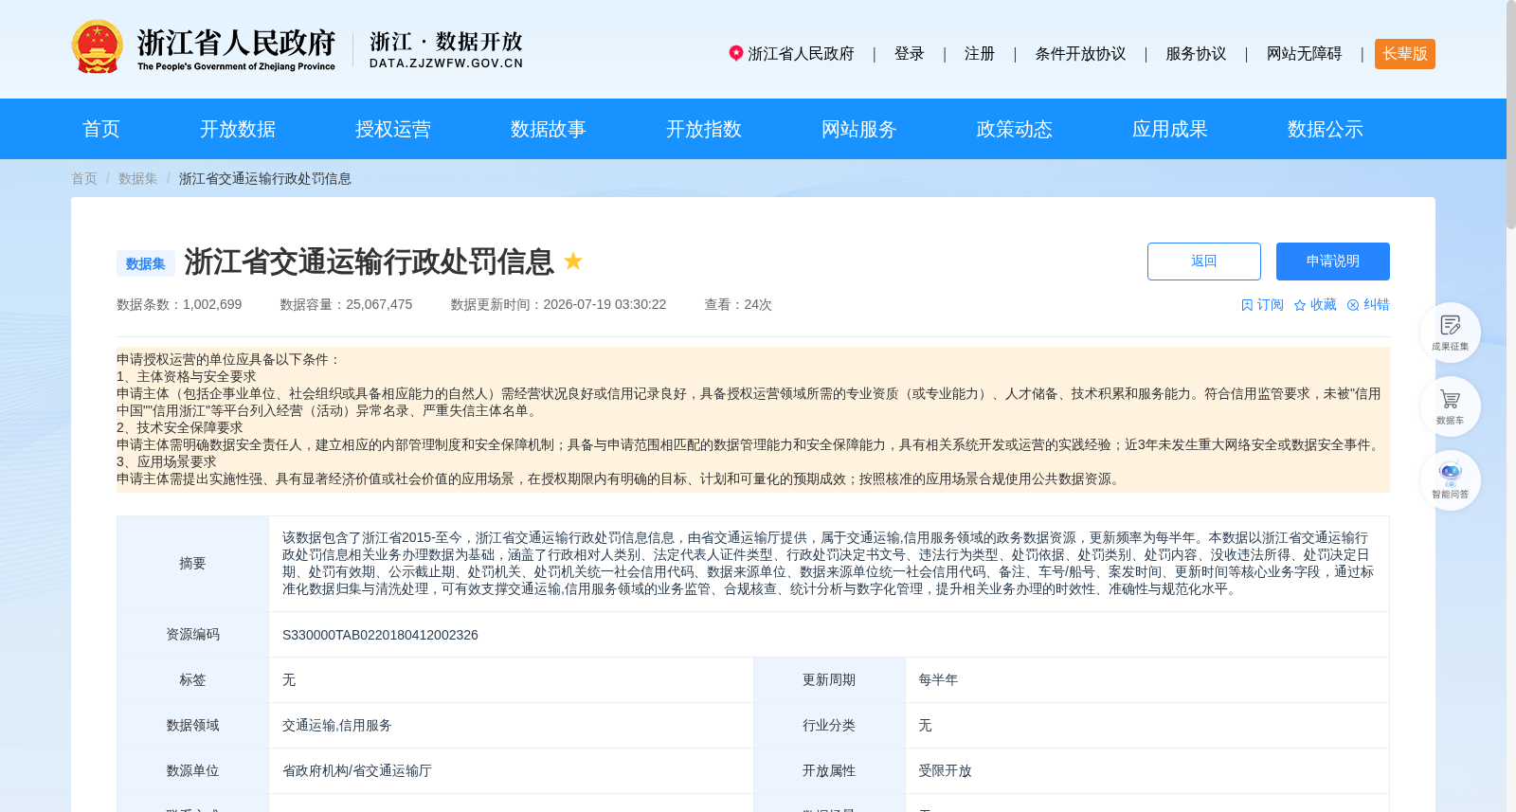Click the 浙江省人民政府 header link
Viewport: 1516px width, 812px height.
[801, 54]
